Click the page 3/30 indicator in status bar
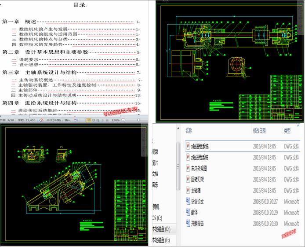Viewport: 305px width, 247px height. (x=7, y=120)
